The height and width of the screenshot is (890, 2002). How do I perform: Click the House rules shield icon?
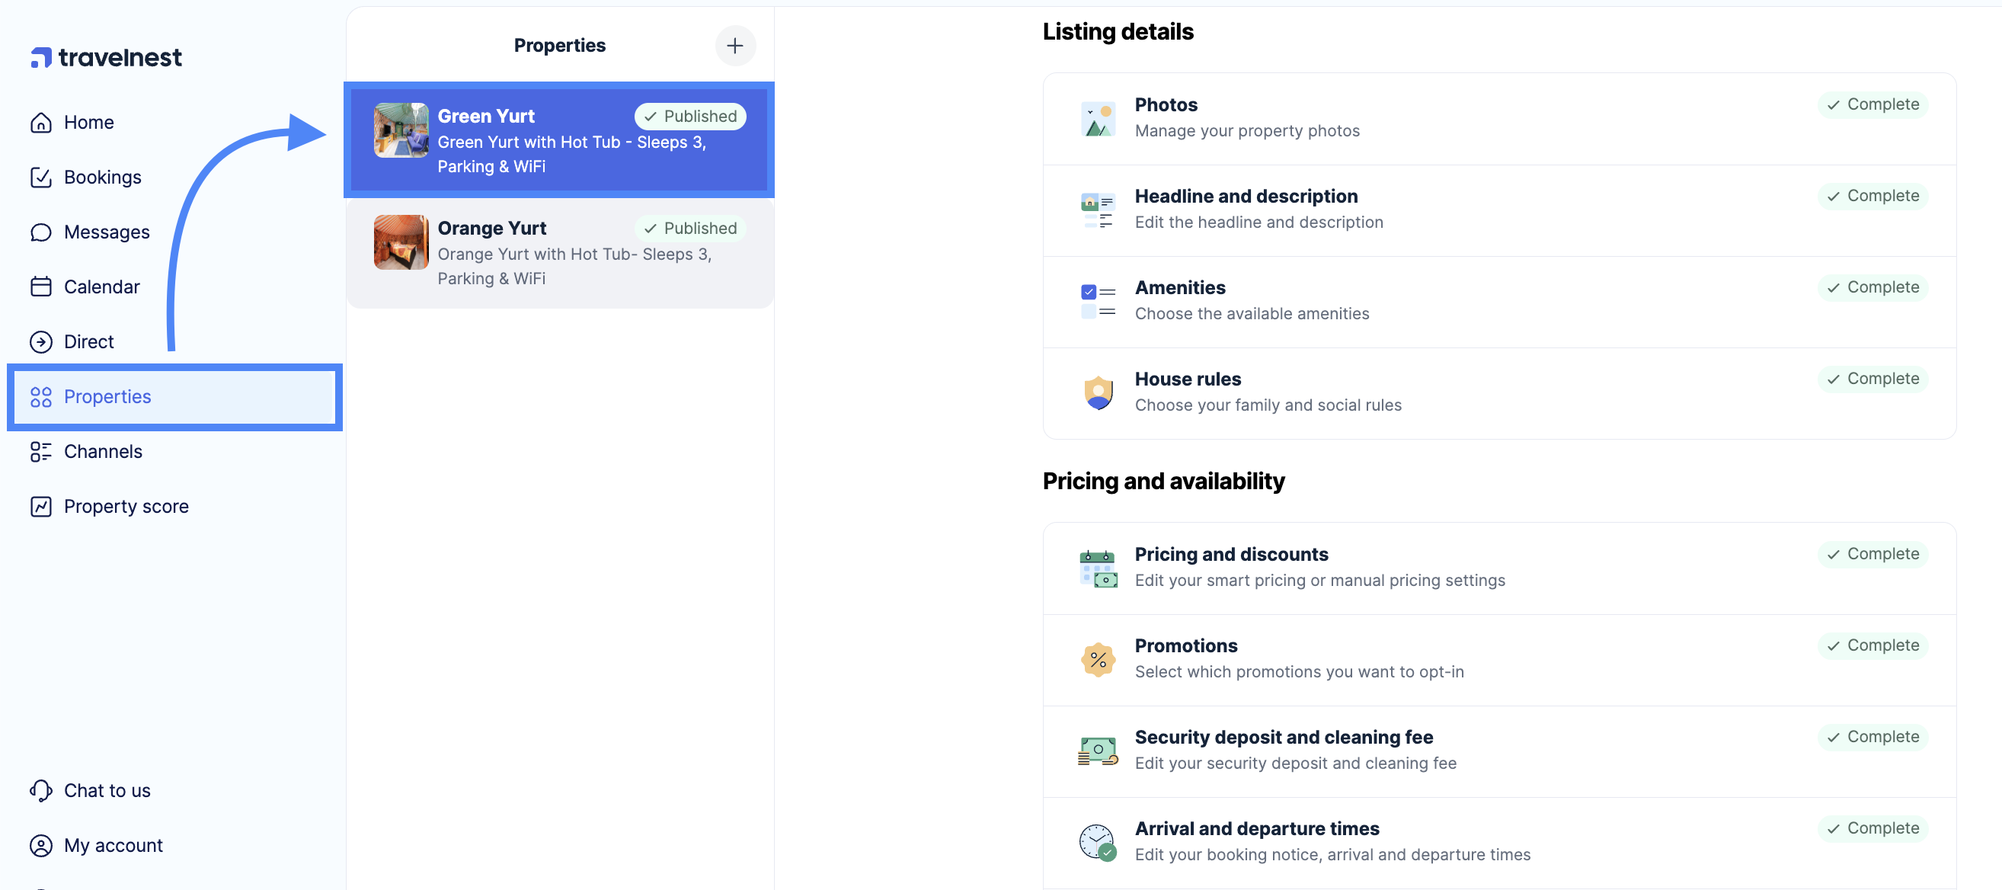pos(1098,392)
